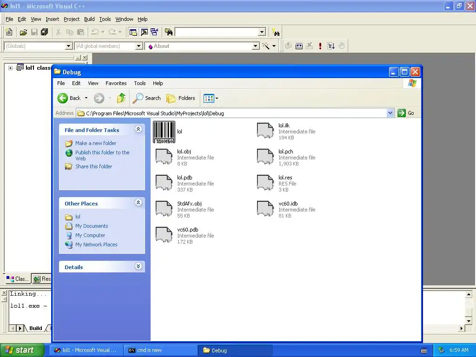Open the WizardBar actions dropdown arrow

[274, 46]
